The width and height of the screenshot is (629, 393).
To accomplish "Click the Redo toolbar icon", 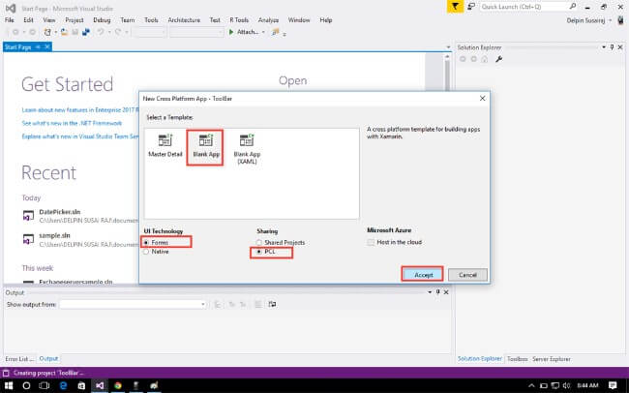I will pos(118,32).
